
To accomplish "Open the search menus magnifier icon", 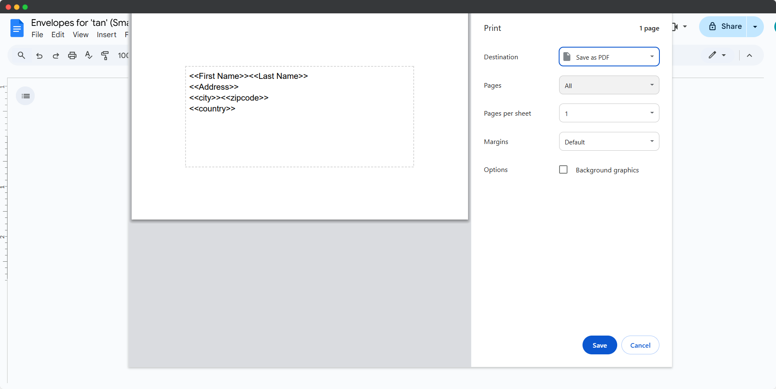I will point(21,55).
